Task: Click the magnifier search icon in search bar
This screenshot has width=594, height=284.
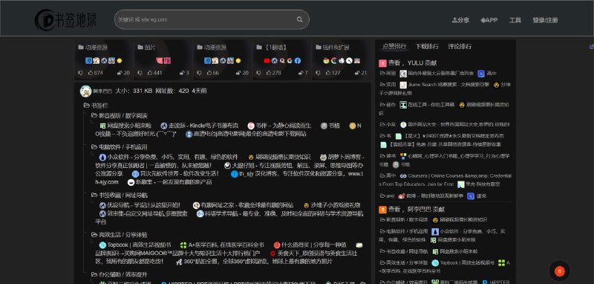Action: click(300, 19)
